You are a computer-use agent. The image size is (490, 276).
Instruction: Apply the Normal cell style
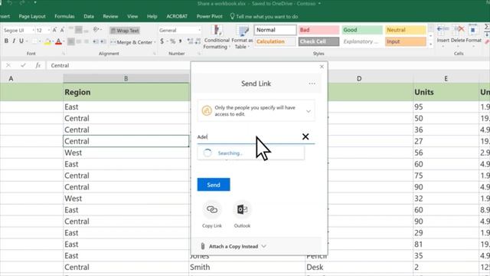coord(275,30)
